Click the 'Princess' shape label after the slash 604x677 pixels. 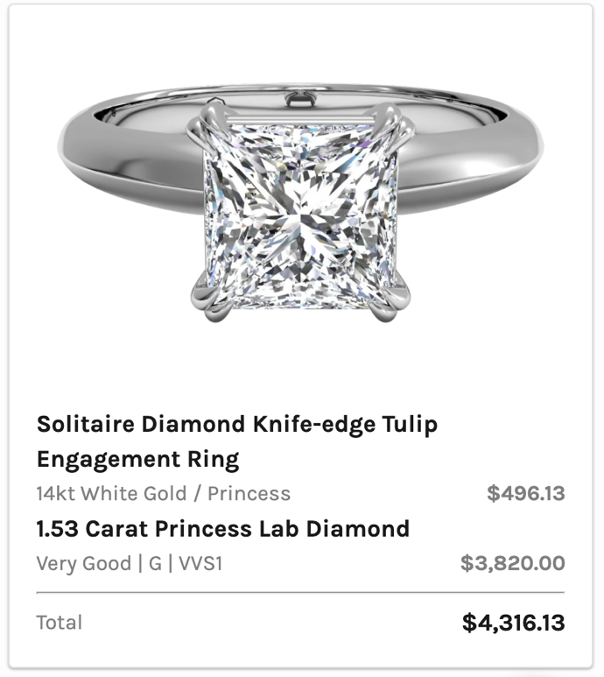tap(249, 493)
